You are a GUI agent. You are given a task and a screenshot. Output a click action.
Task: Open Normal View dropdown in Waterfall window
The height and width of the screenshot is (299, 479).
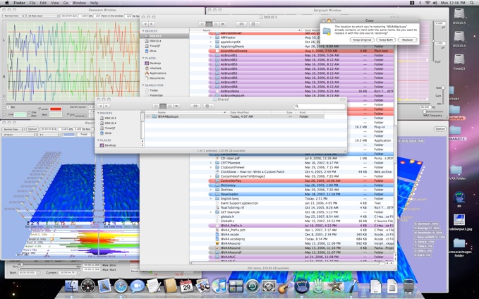[13, 129]
